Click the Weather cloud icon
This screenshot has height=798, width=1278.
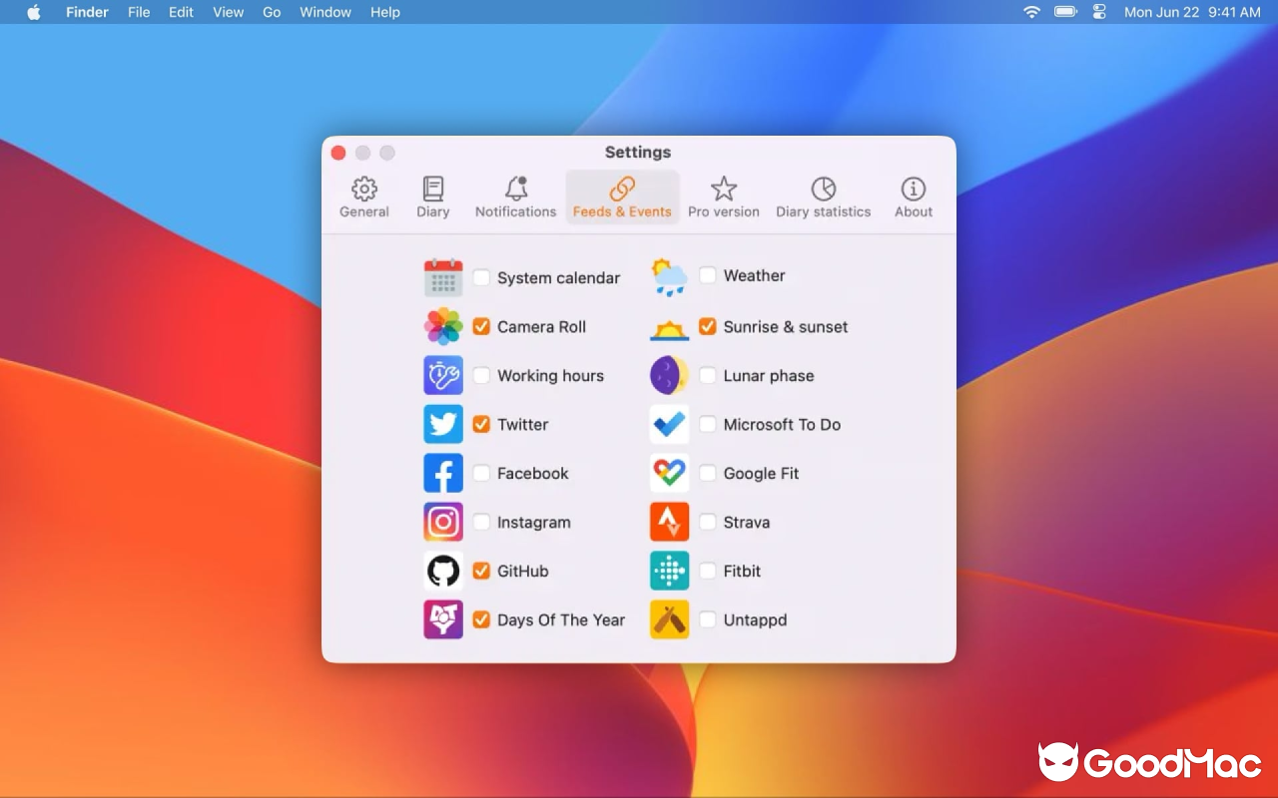point(669,276)
